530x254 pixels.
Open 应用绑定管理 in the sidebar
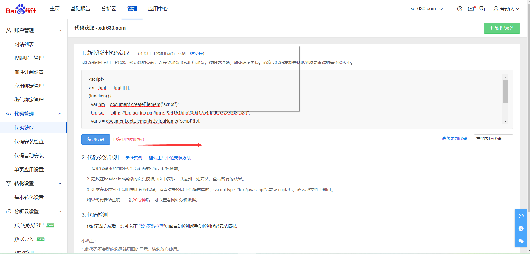[29, 86]
